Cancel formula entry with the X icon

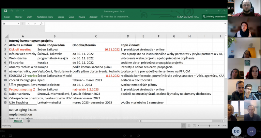coord(29,24)
